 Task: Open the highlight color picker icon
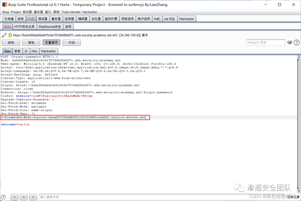point(290,42)
